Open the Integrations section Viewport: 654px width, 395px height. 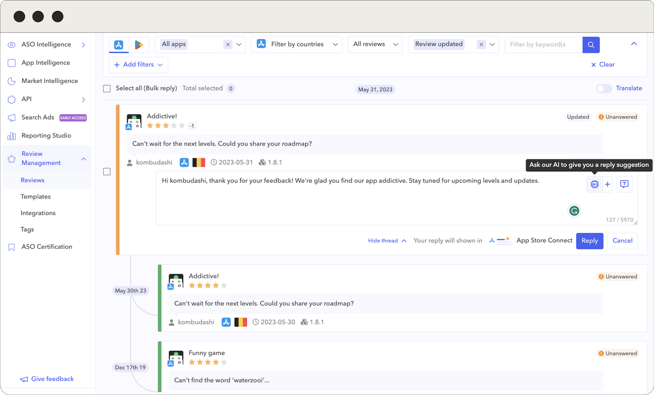point(38,213)
